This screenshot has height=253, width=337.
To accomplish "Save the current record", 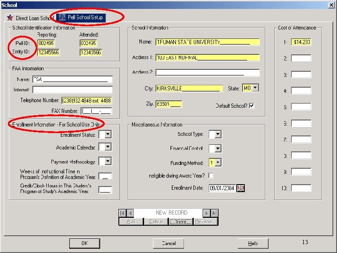I will tap(181, 221).
